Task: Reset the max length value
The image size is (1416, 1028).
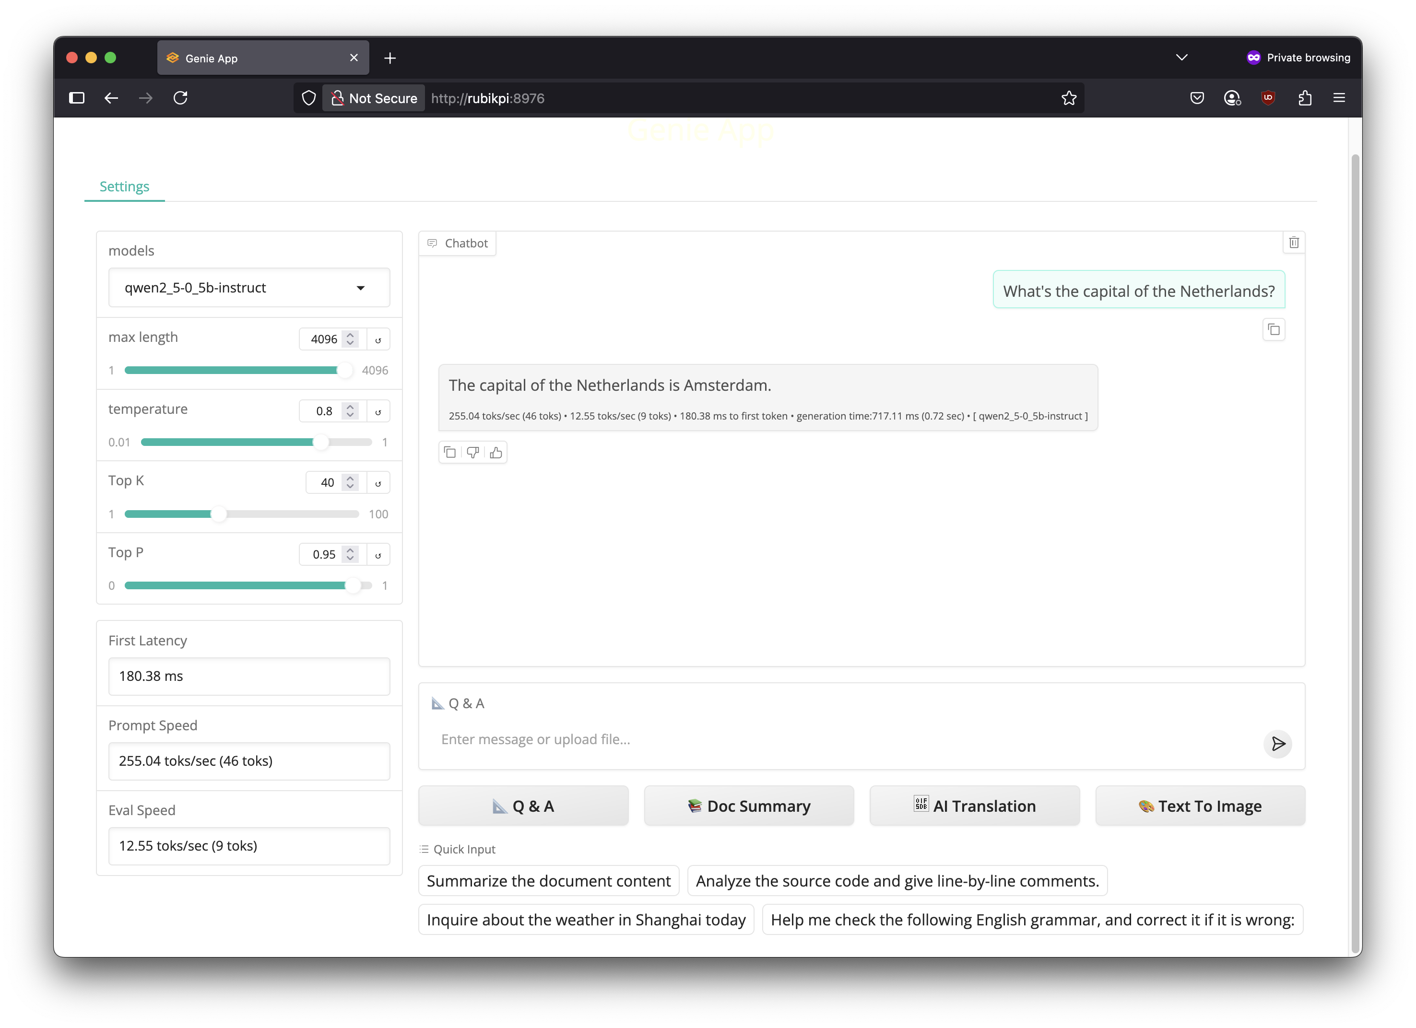Action: tap(378, 339)
